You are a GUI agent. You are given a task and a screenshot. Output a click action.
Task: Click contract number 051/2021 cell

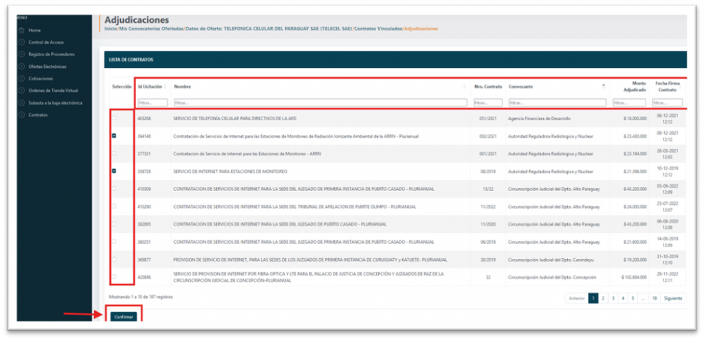(x=488, y=118)
